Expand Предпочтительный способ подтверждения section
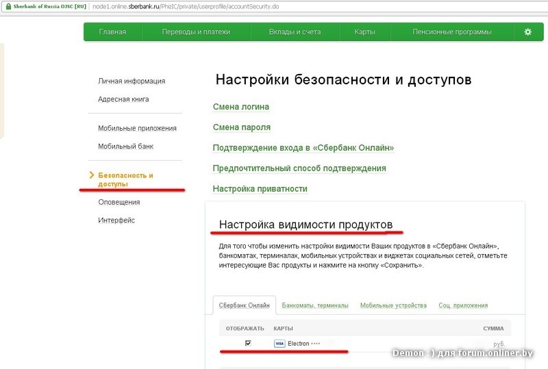The height and width of the screenshot is (369, 548). tap(299, 168)
